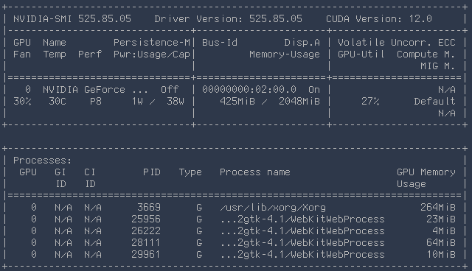Click the Memory-Usage header label

coord(285,54)
